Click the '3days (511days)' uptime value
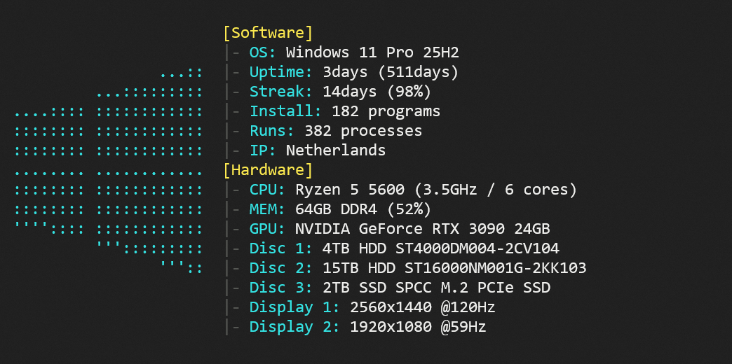The height and width of the screenshot is (364, 732). tap(391, 72)
